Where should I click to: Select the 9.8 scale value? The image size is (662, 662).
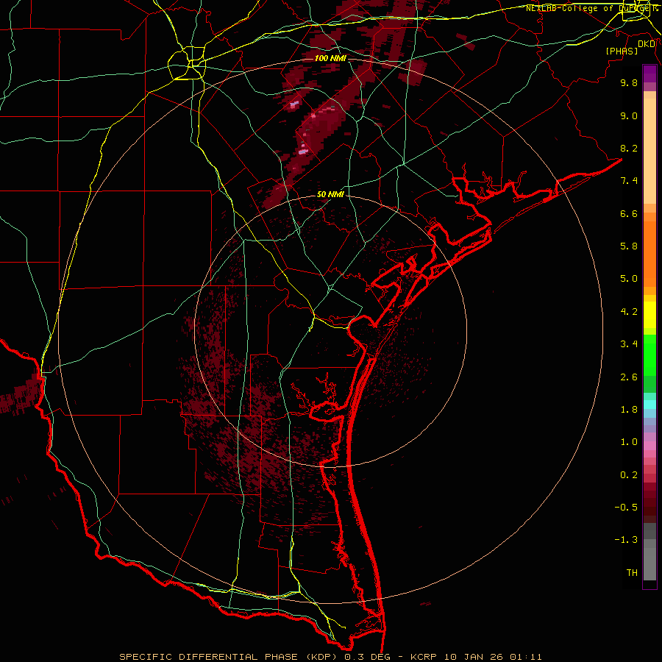[x=629, y=82]
